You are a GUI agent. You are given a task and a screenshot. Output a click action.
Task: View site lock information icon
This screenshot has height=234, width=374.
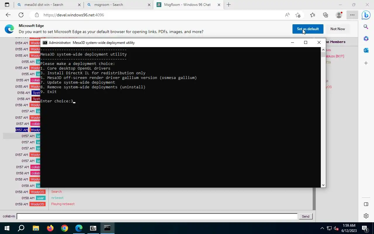(37, 15)
